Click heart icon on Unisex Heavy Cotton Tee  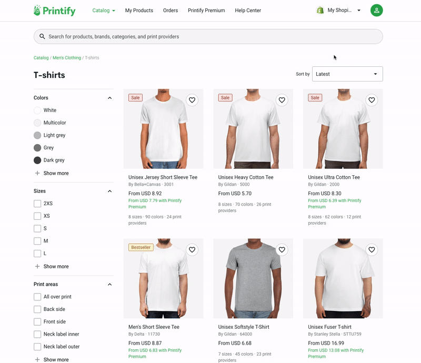(x=282, y=100)
